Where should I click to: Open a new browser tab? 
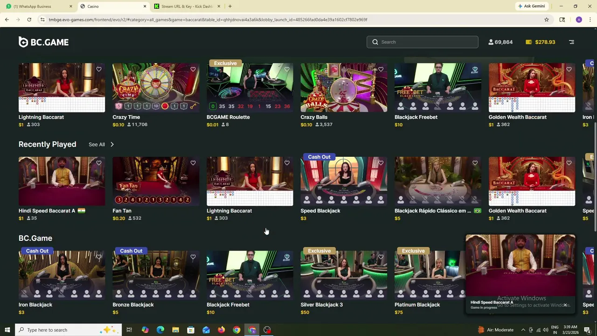pos(230,7)
